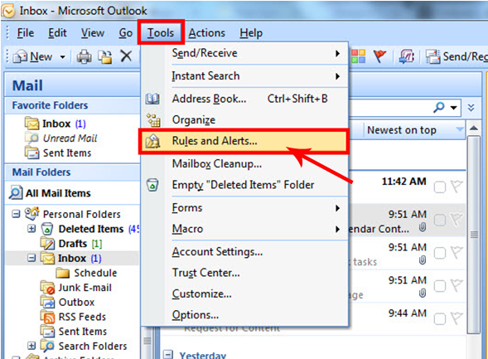This screenshot has height=359, width=488.
Task: Open the View menu
Action: (93, 32)
